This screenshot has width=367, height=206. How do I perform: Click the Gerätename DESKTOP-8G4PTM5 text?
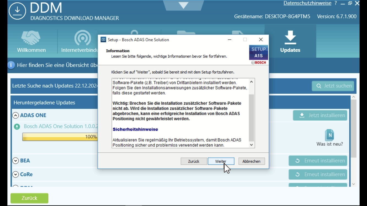(272, 16)
